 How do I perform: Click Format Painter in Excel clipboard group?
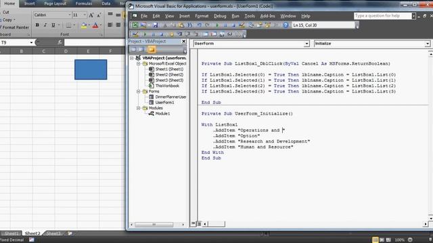(x=15, y=27)
